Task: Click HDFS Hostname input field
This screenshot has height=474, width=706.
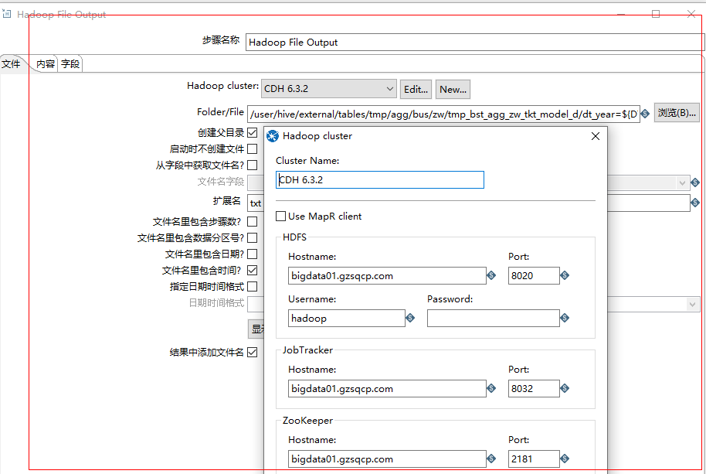Action: coord(387,276)
